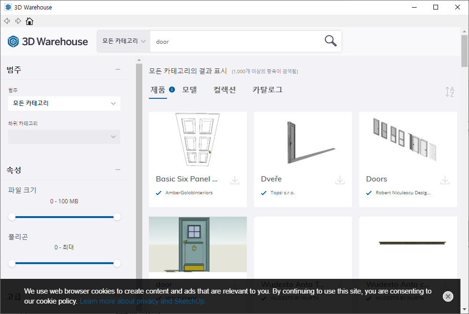This screenshot has width=469, height=314.
Task: Switch to the 컬렉션 tab
Action: [225, 90]
